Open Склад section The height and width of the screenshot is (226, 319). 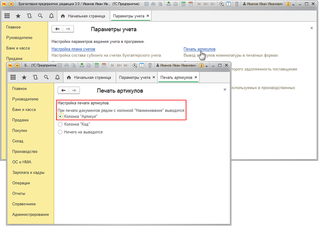coord(18,141)
